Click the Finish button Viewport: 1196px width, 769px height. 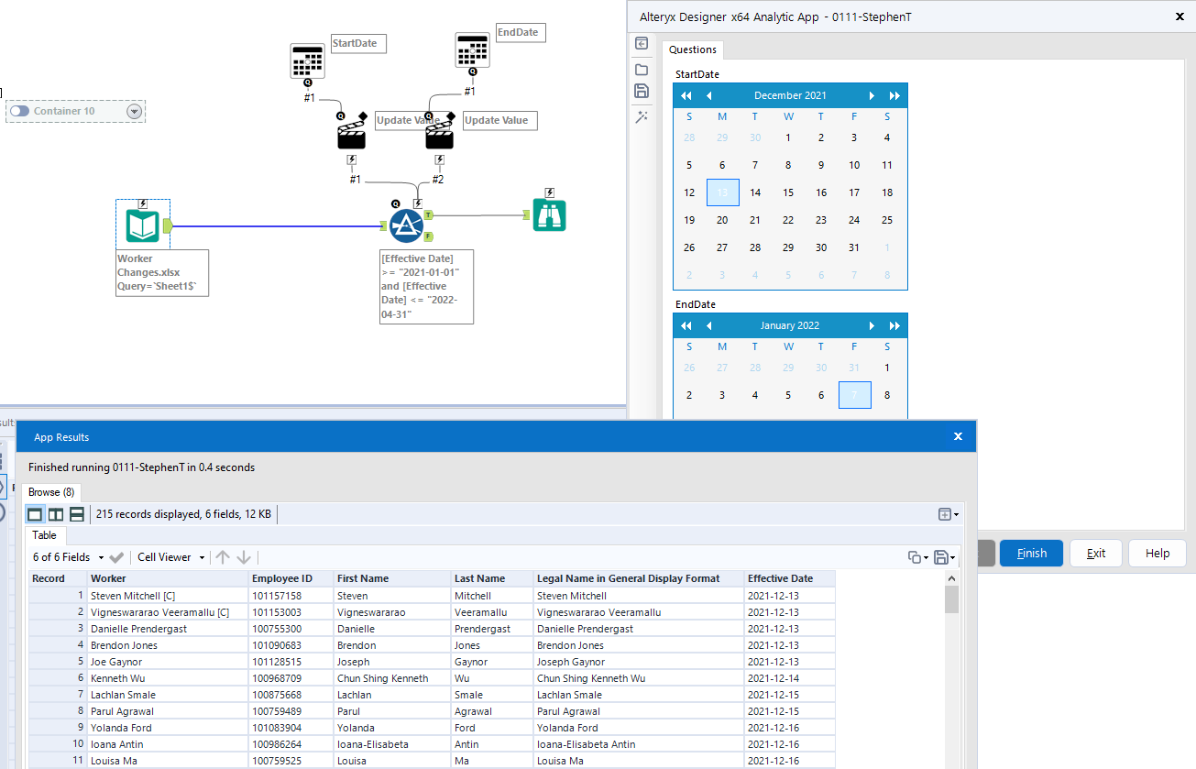pyautogui.click(x=1031, y=554)
